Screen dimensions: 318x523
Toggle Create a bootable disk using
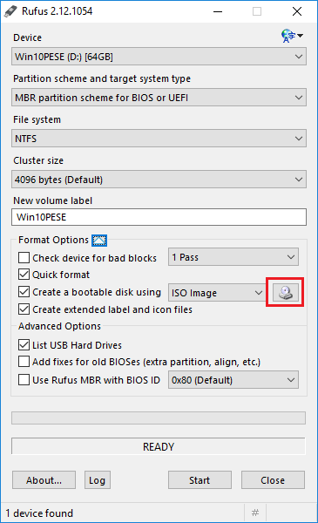point(24,292)
